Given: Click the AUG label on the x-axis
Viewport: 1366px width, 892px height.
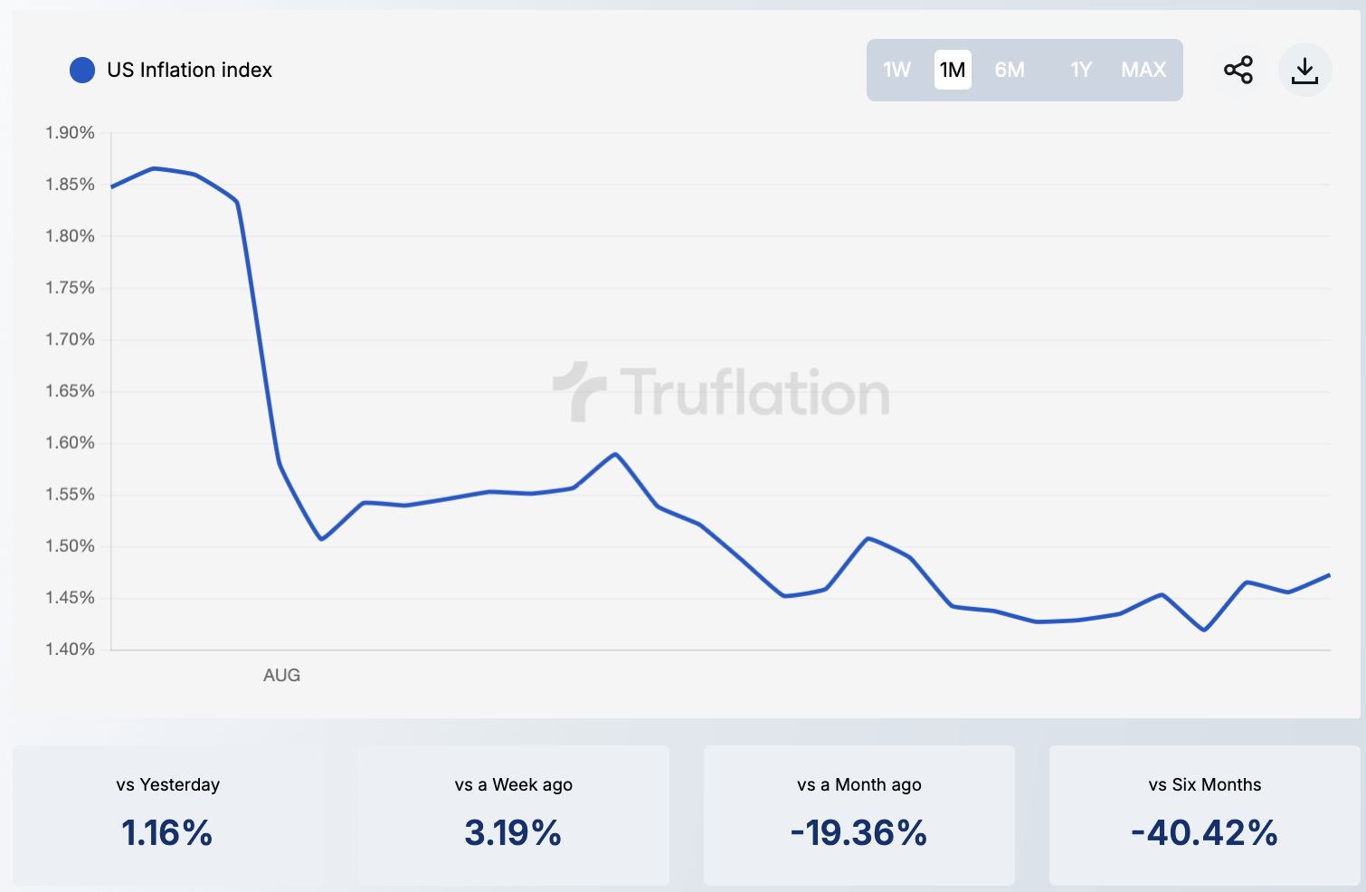Looking at the screenshot, I should pos(281,675).
